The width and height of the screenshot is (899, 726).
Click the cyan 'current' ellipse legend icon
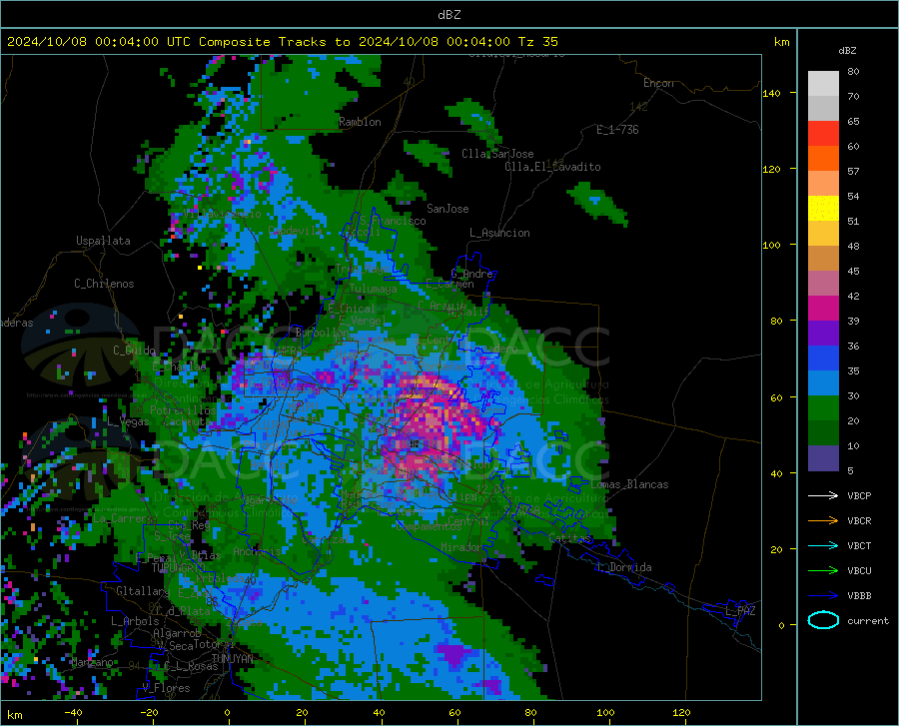click(x=823, y=620)
